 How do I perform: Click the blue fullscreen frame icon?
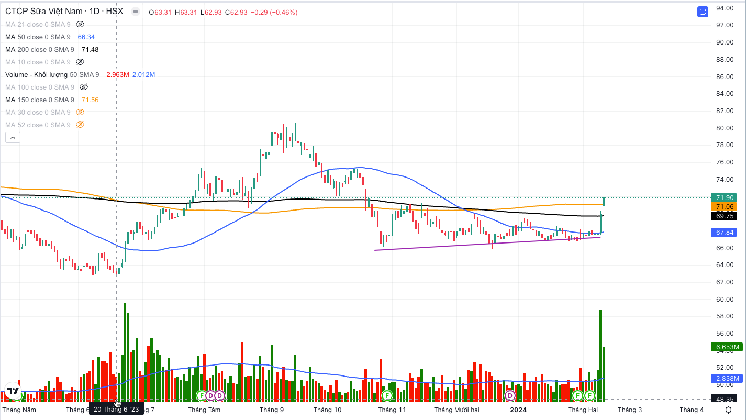703,12
